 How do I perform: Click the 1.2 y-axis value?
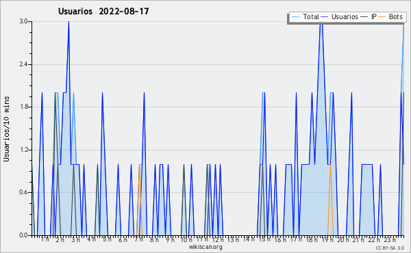pyautogui.click(x=24, y=150)
